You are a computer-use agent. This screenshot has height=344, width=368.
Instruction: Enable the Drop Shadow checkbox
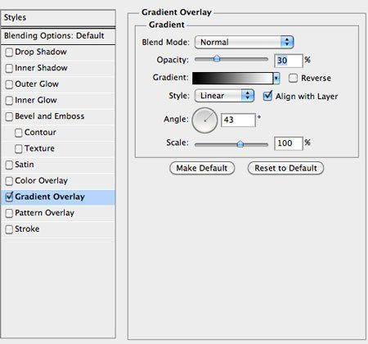pyautogui.click(x=9, y=52)
